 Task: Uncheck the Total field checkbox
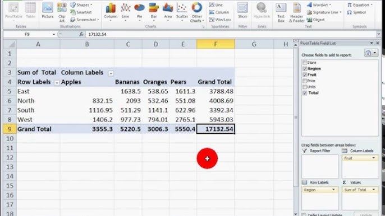pyautogui.click(x=305, y=93)
